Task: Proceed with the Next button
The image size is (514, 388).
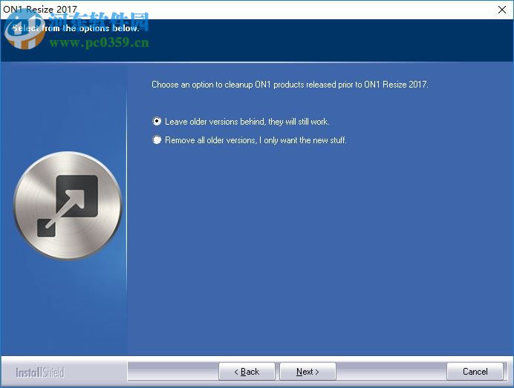Action: click(308, 372)
